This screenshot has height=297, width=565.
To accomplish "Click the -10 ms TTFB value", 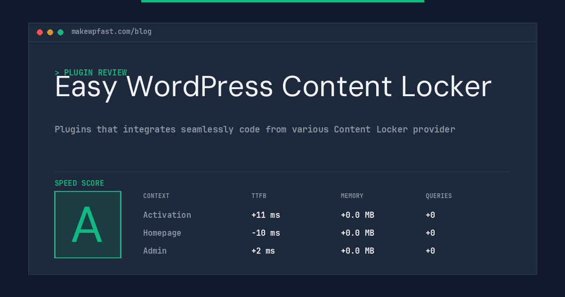I will click(266, 233).
